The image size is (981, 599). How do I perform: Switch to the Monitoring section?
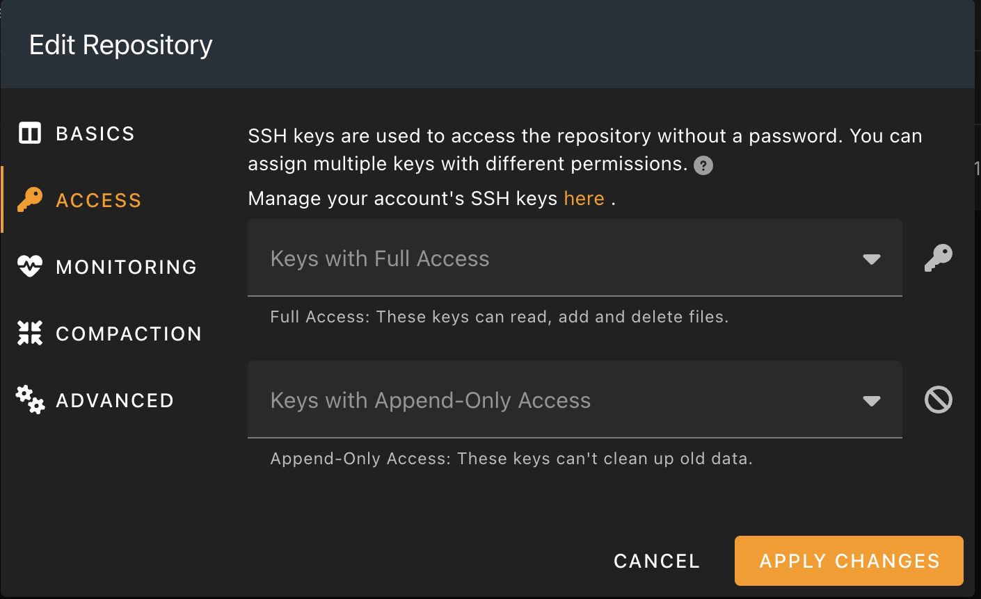tap(126, 266)
